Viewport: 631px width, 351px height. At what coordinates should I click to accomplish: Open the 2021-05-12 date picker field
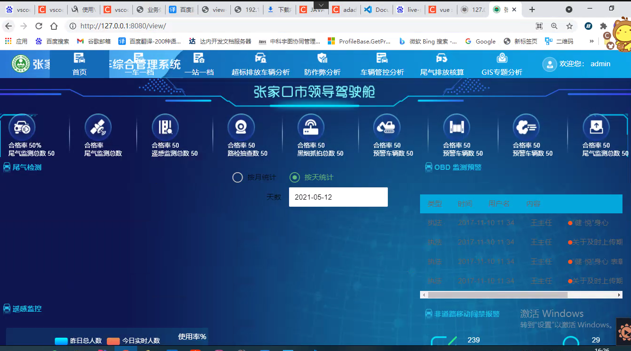point(338,197)
